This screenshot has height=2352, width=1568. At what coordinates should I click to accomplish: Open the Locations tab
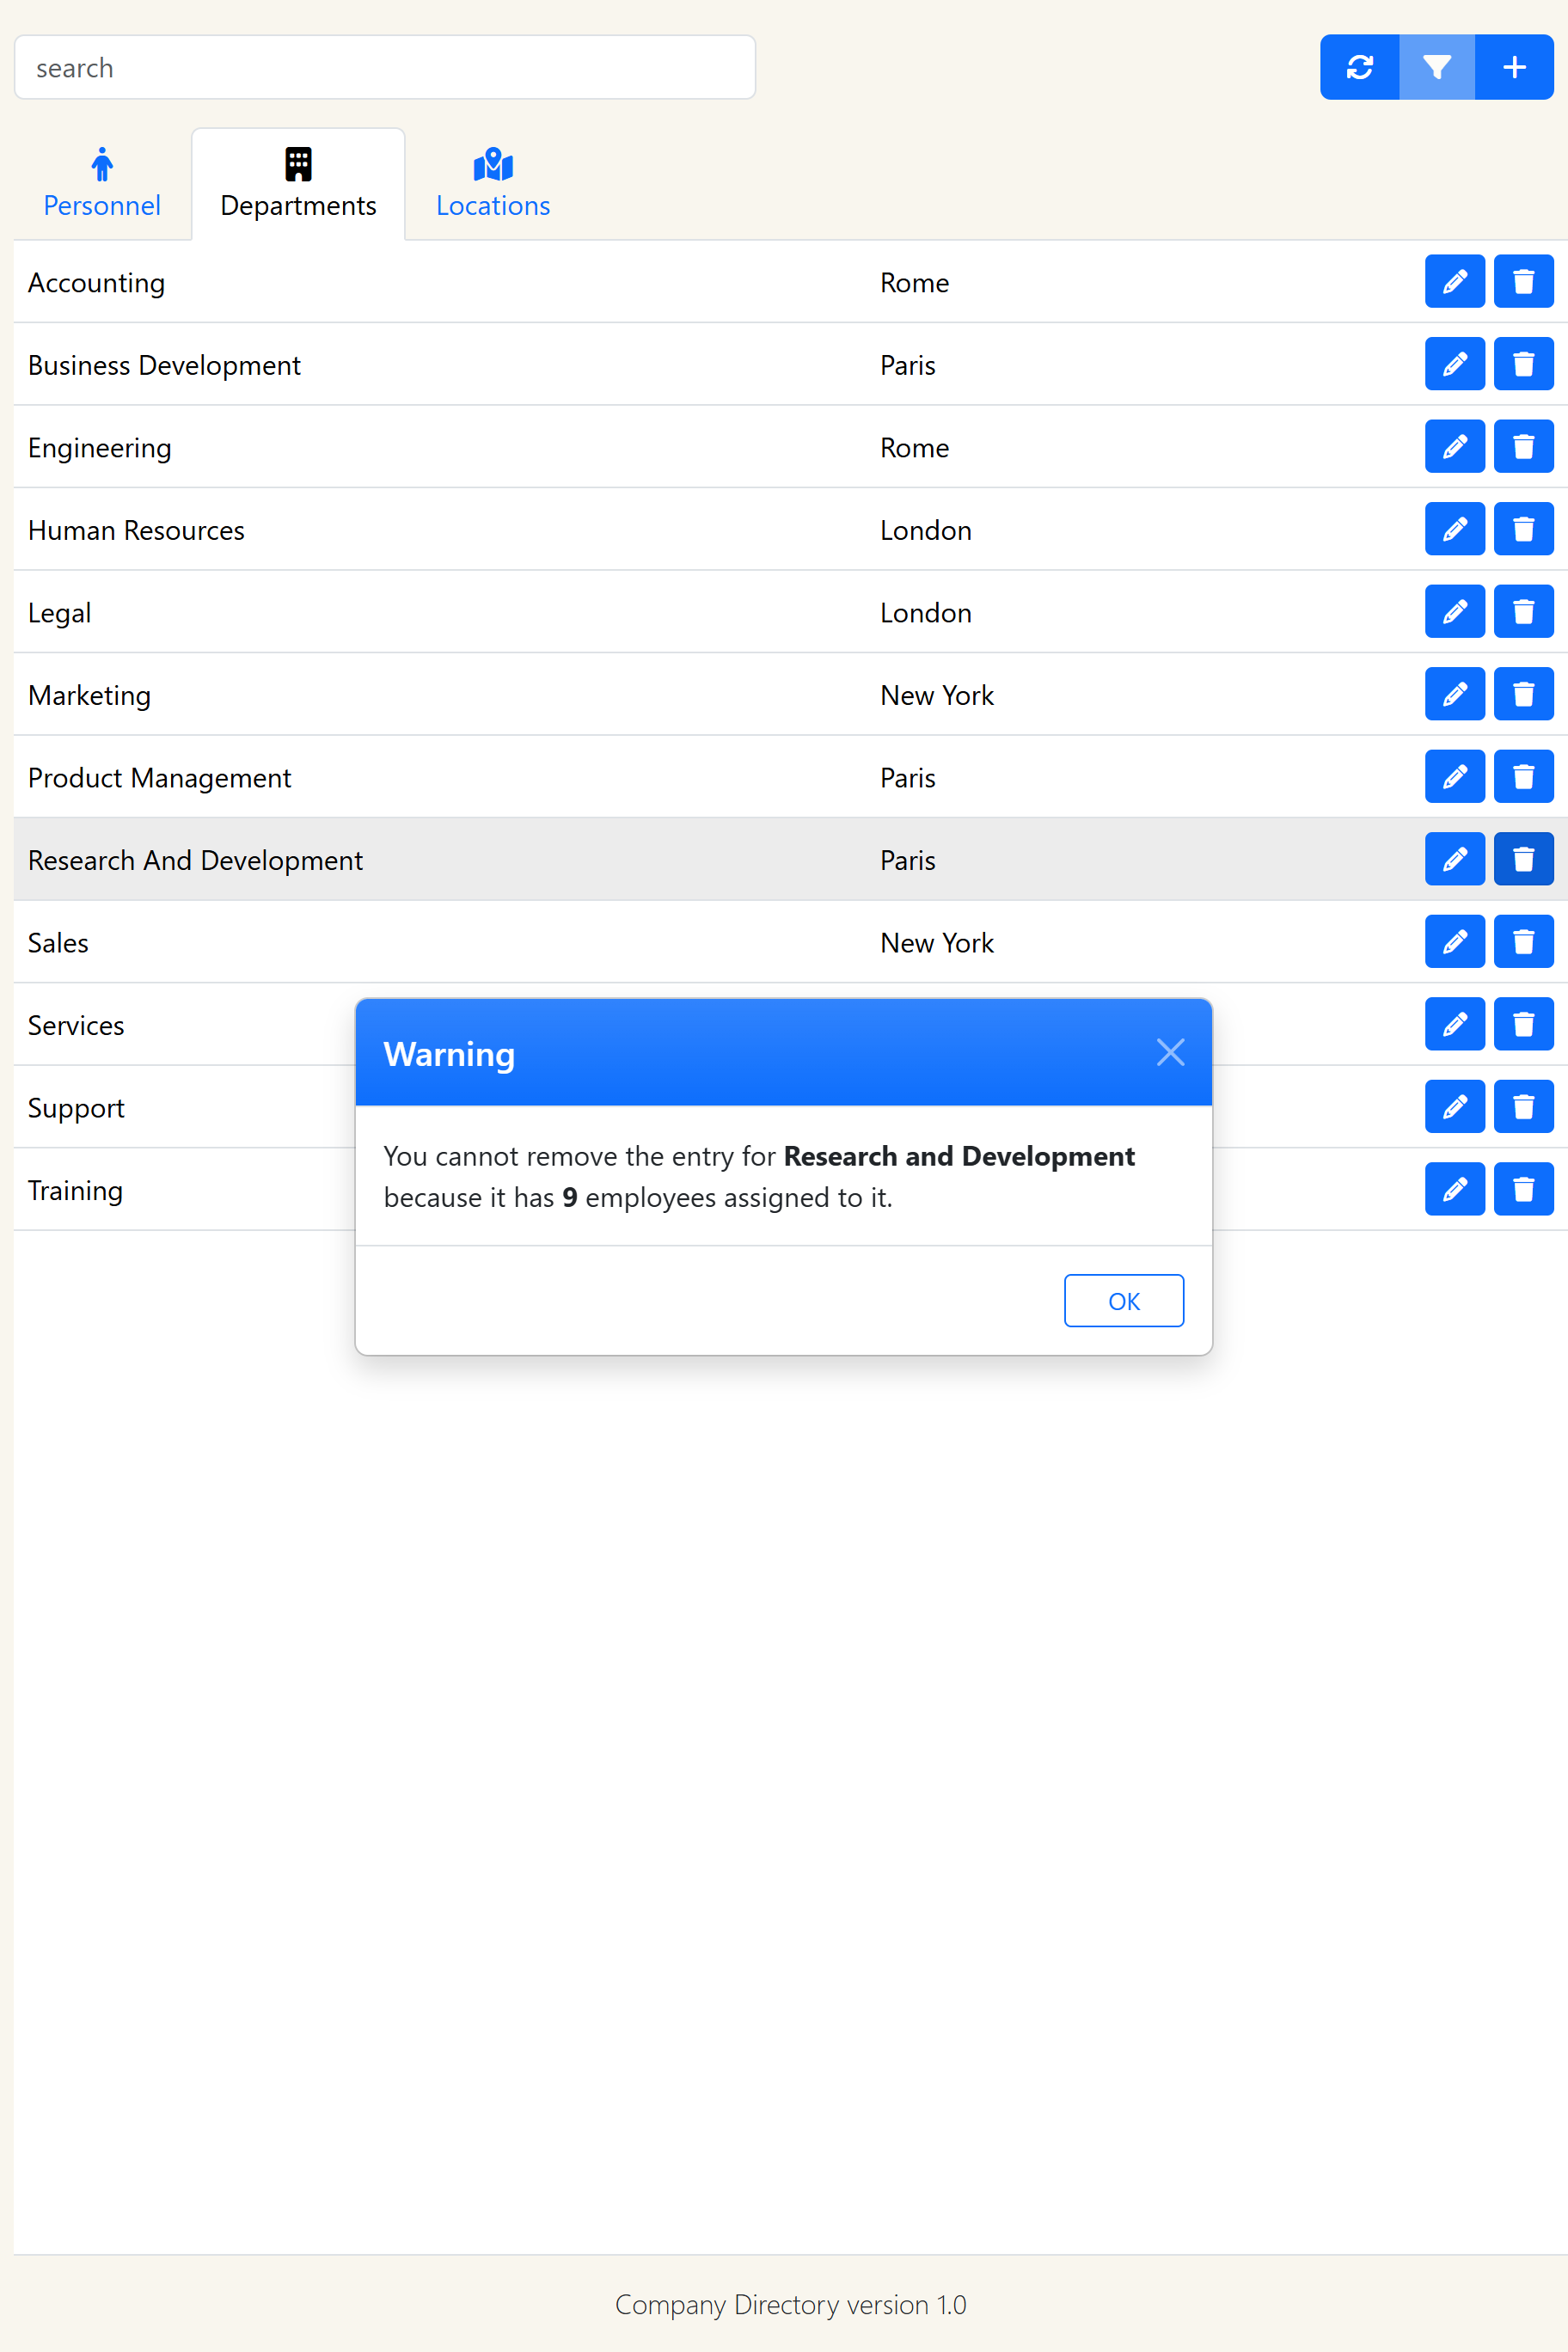pyautogui.click(x=493, y=184)
